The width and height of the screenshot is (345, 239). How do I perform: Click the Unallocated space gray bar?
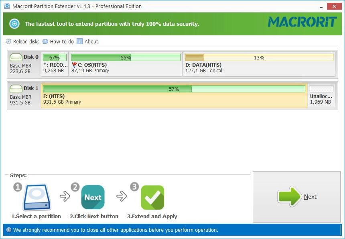coord(321,89)
